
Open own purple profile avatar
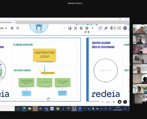click(x=125, y=28)
